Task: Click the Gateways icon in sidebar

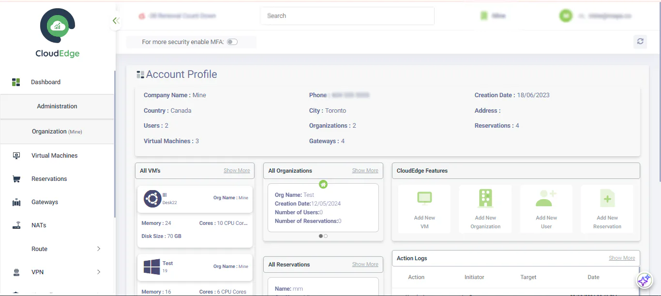Action: tap(16, 202)
